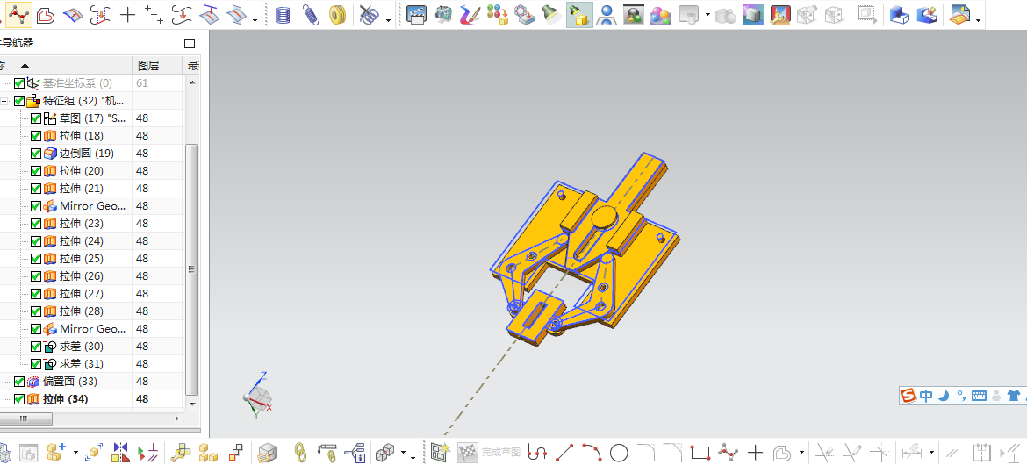Viewport: 1027px width, 465px height.
Task: Click the keyboard icon in IME bar
Action: pos(980,396)
